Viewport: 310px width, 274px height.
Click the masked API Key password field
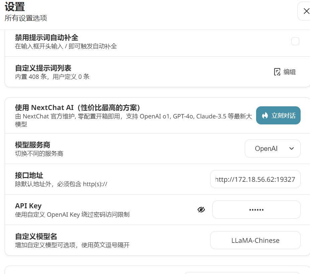(x=256, y=210)
